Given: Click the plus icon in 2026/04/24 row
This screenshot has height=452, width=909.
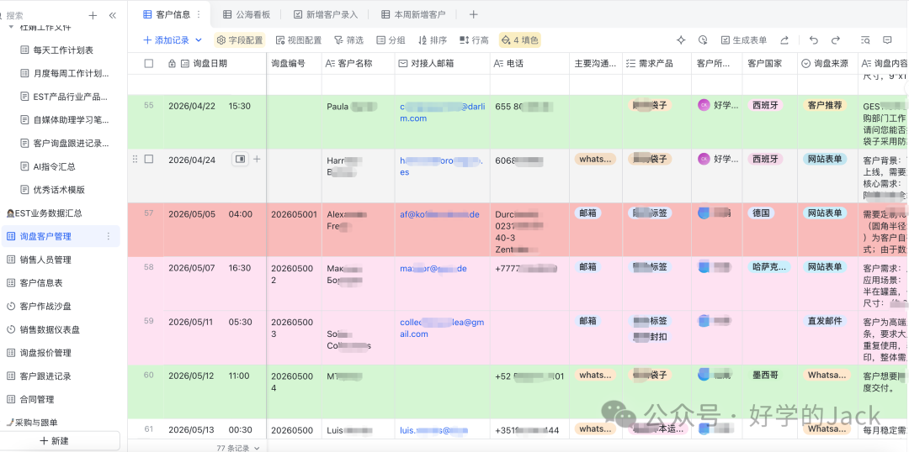Looking at the screenshot, I should pyautogui.click(x=257, y=159).
